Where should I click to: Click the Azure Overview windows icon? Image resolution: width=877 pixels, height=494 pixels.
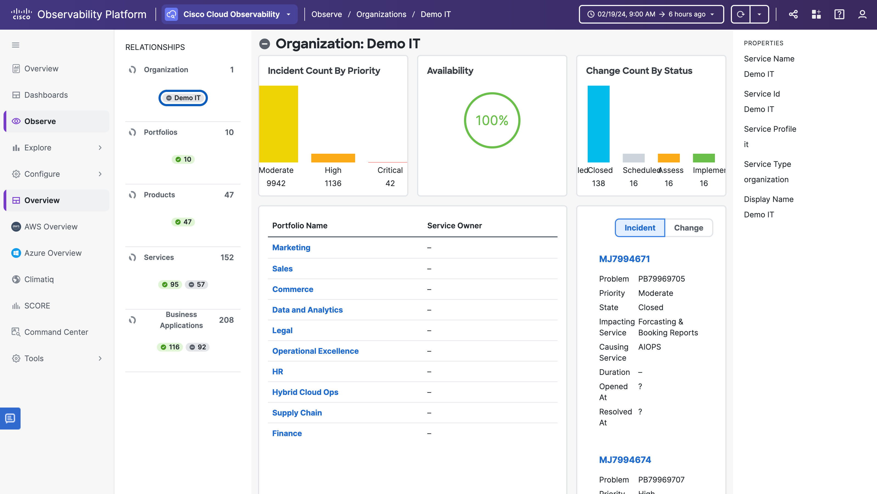(16, 253)
